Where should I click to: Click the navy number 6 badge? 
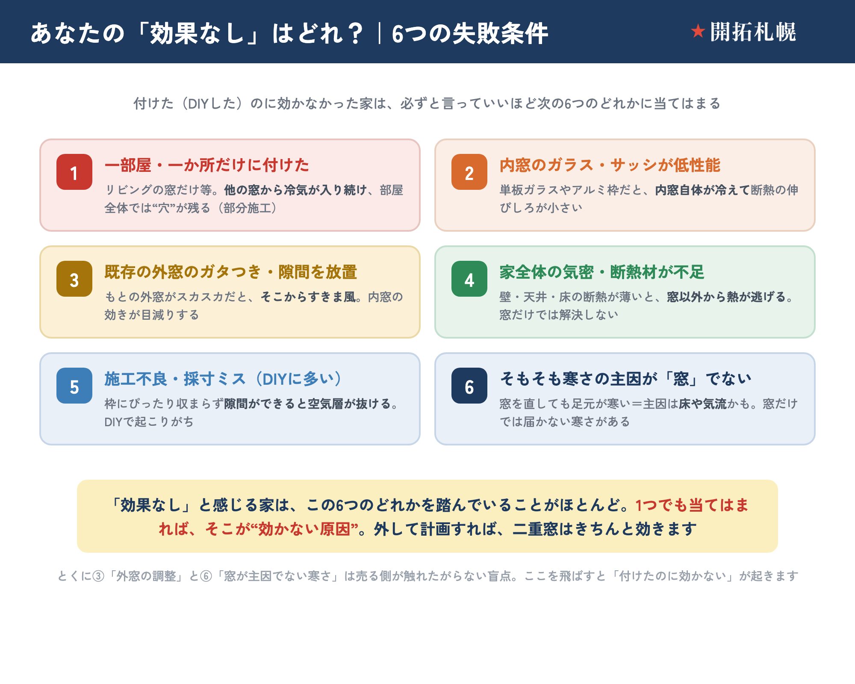pos(469,386)
